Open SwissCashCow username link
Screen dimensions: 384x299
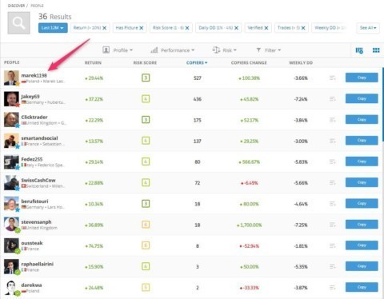point(38,181)
